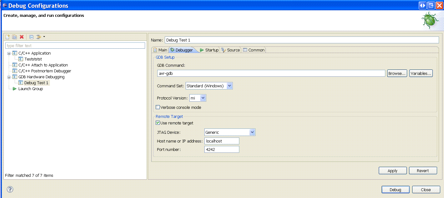This screenshot has width=444, height=198.
Task: Switch to the Startup tab
Action: point(209,50)
